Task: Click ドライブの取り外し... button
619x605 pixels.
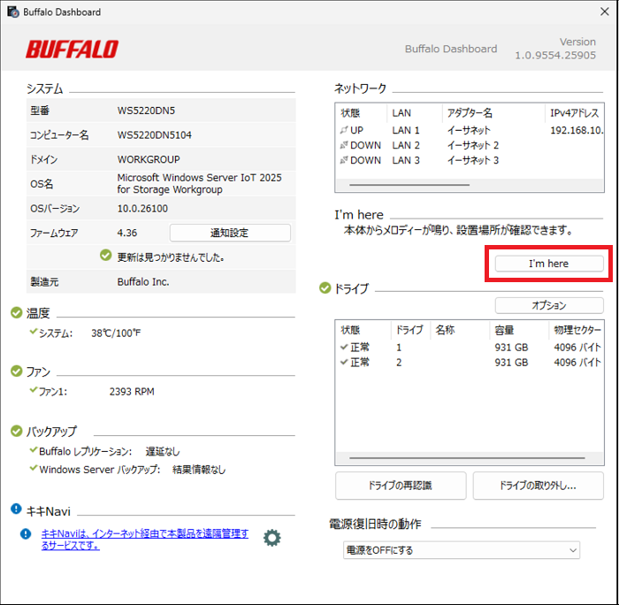Action: pos(538,486)
